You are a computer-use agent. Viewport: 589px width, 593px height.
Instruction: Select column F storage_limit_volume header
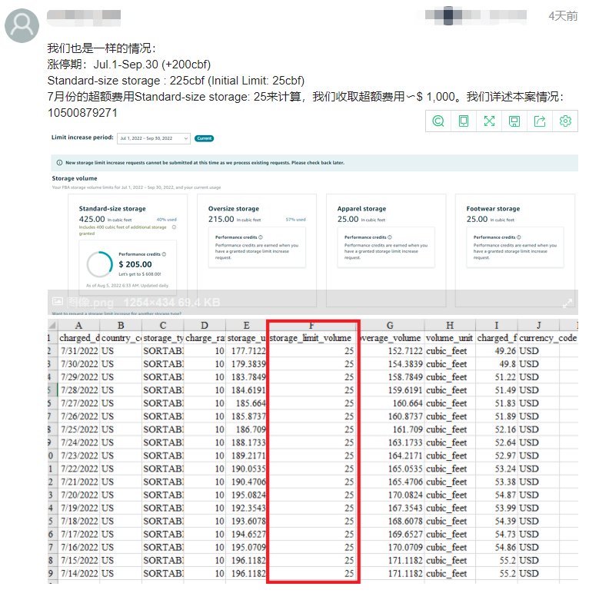pyautogui.click(x=312, y=338)
